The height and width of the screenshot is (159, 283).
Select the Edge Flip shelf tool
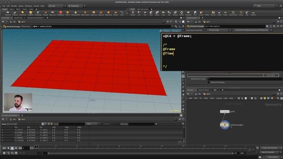101,13
